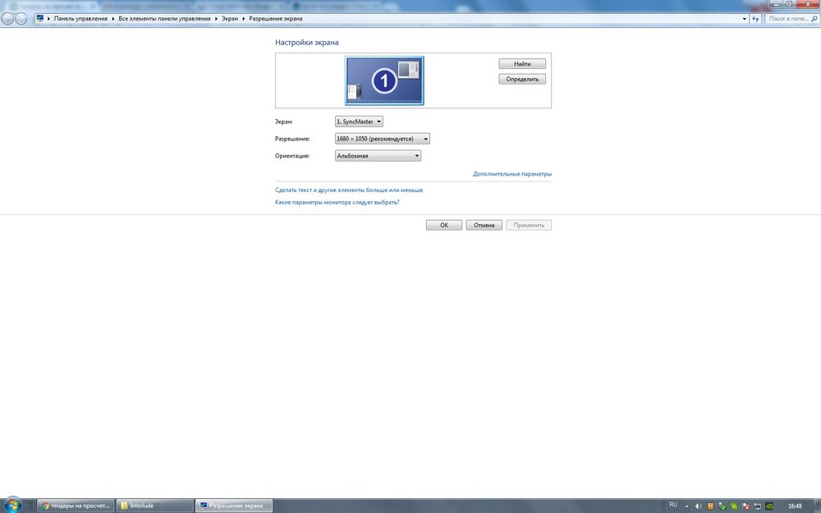Click 'Экран' in the breadcrumb path

point(230,18)
